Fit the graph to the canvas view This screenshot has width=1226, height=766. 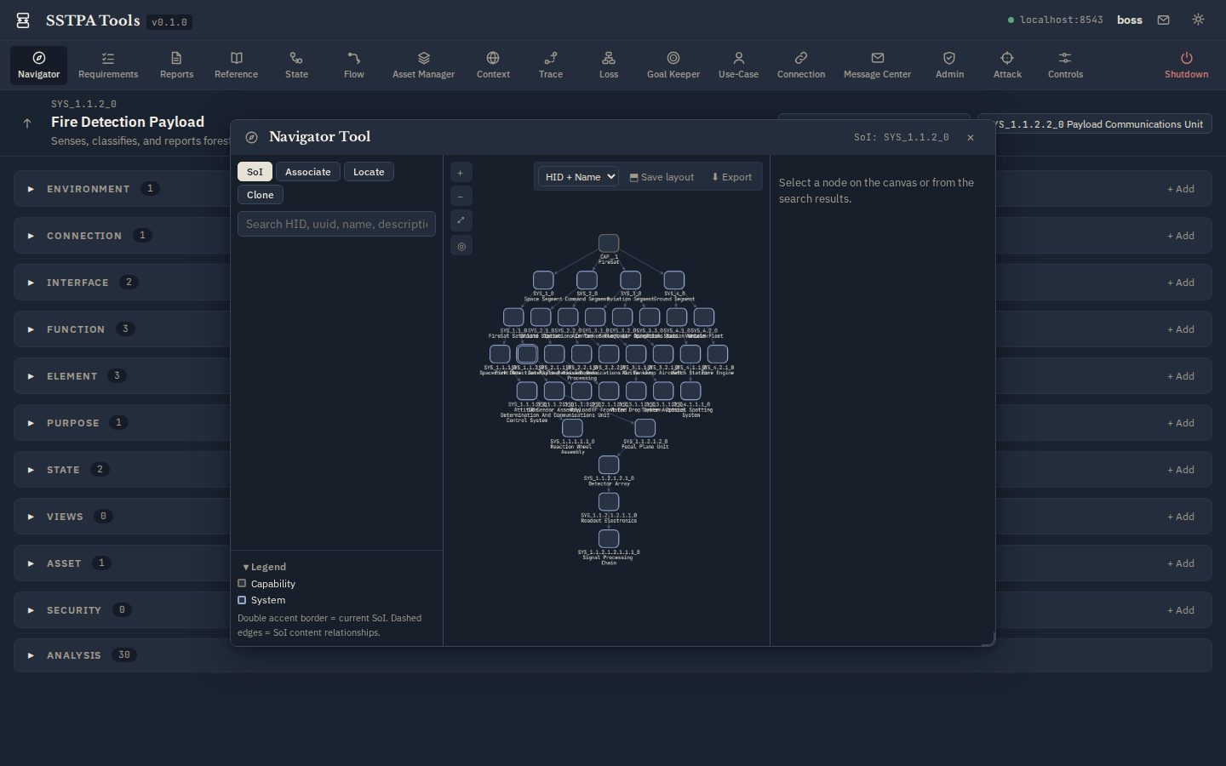tap(461, 220)
